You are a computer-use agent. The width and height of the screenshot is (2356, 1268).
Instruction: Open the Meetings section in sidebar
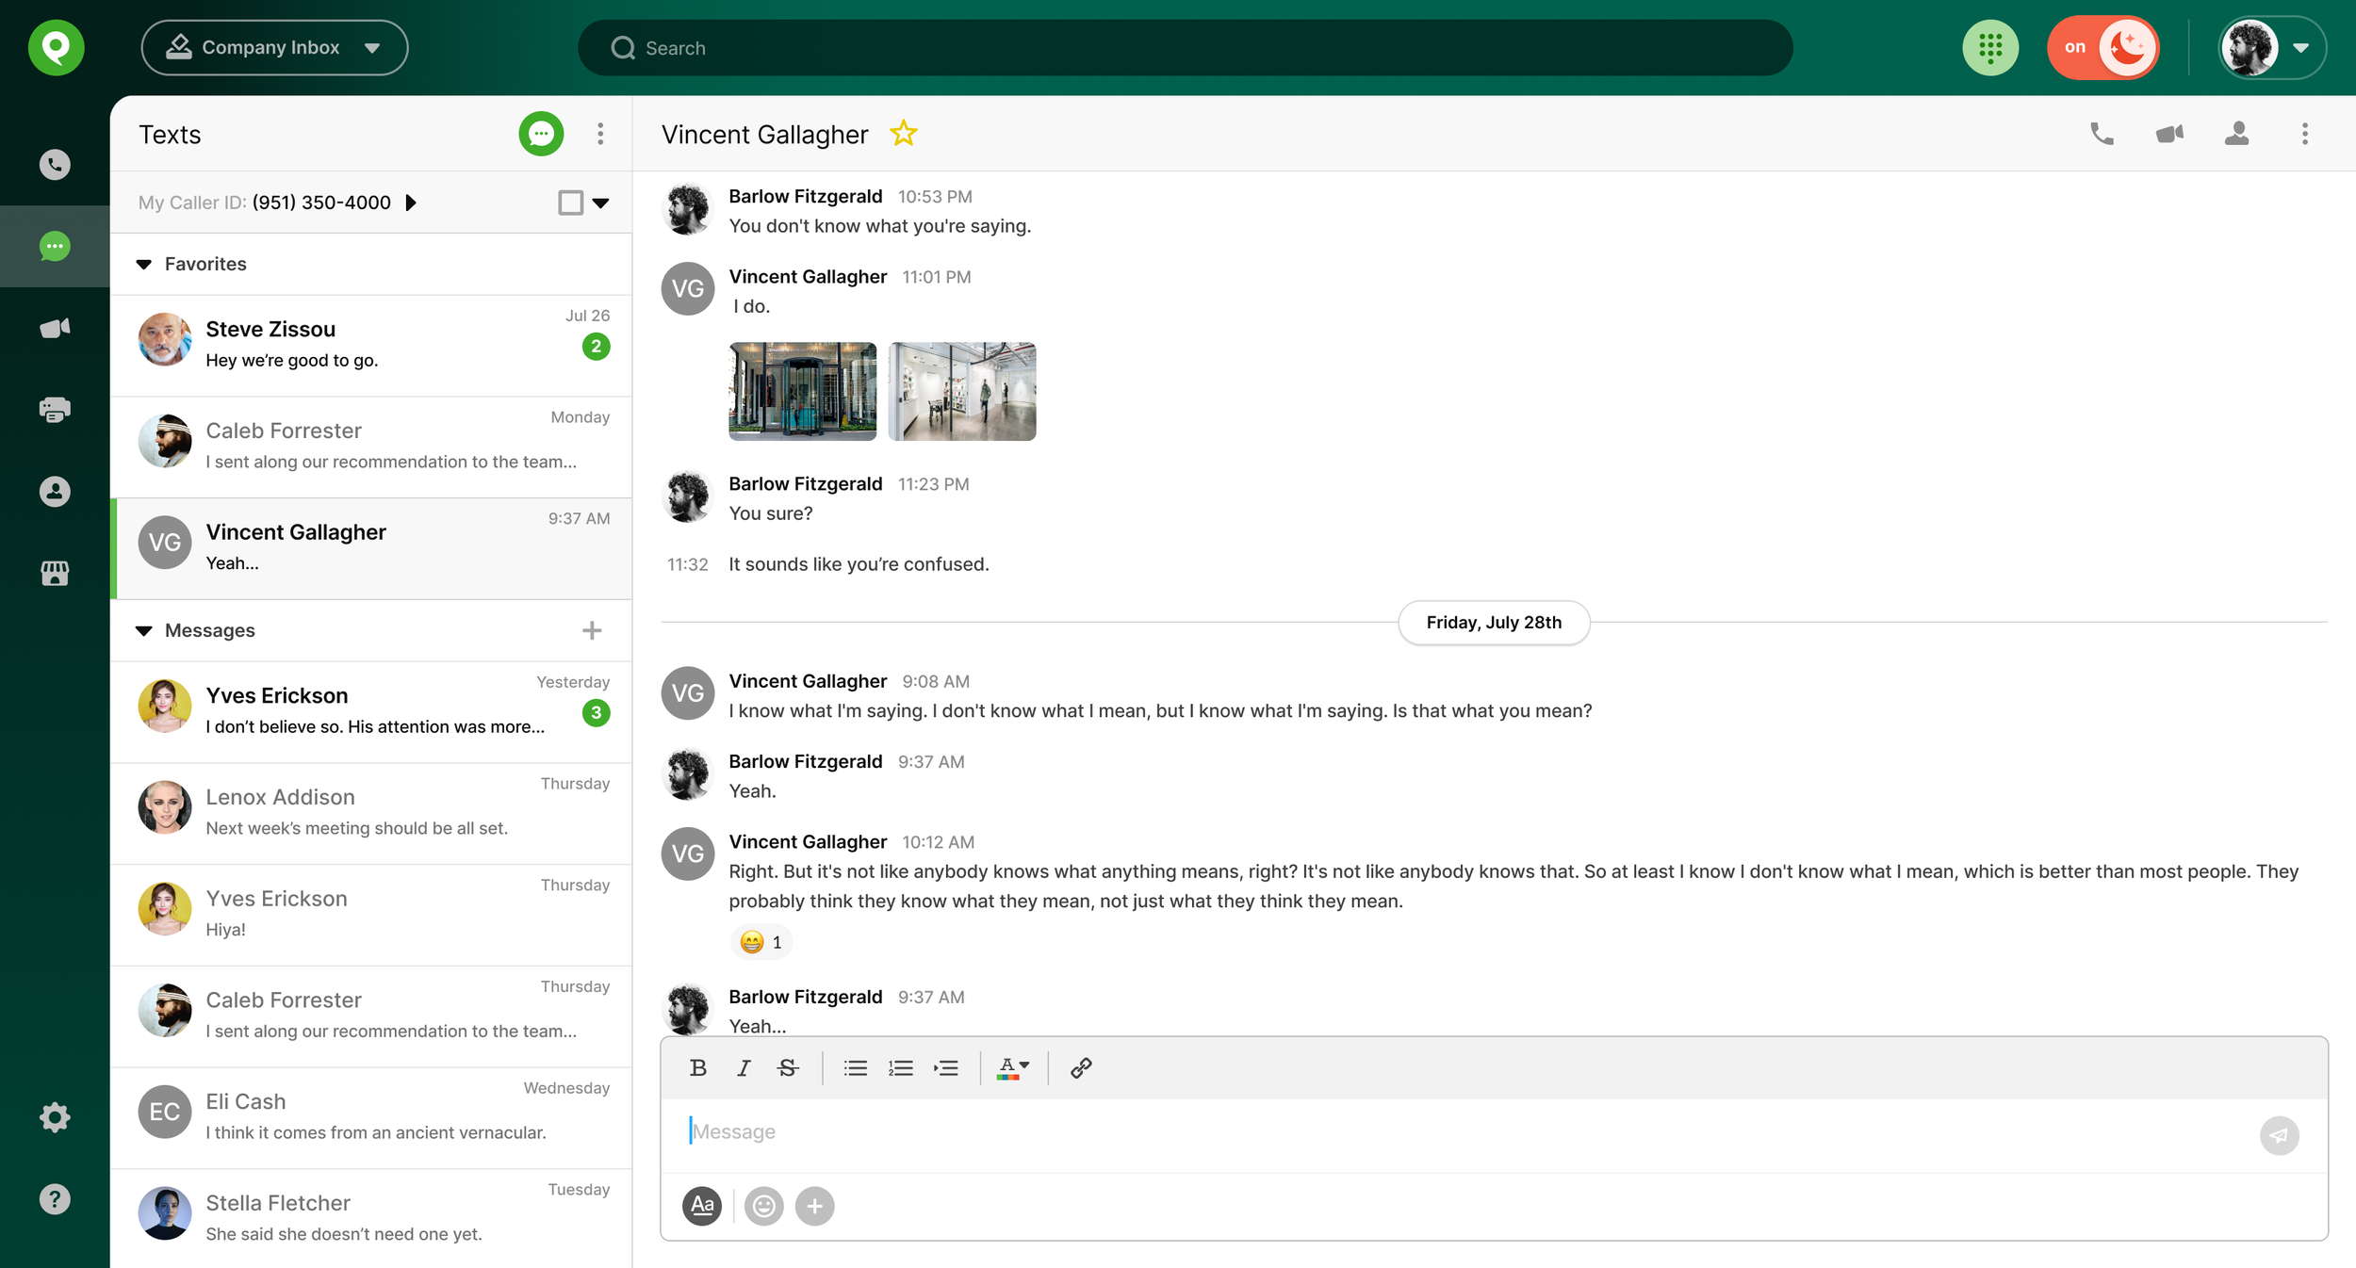pos(54,328)
